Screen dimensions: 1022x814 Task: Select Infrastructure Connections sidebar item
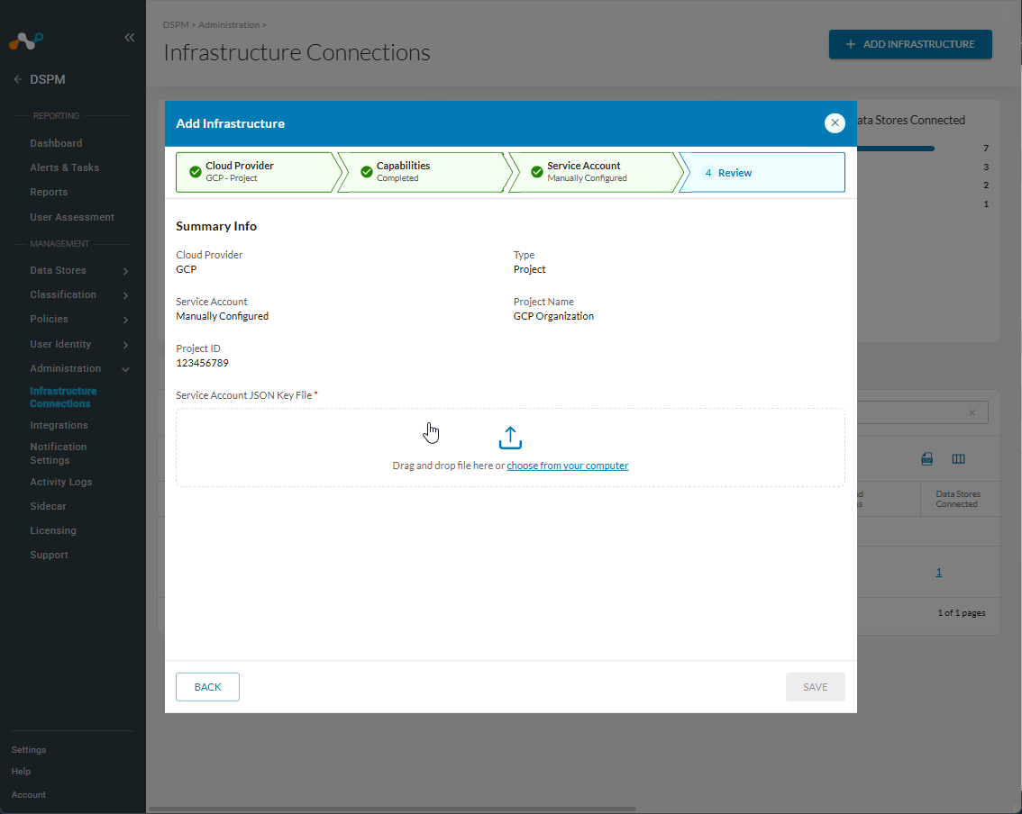pyautogui.click(x=63, y=397)
